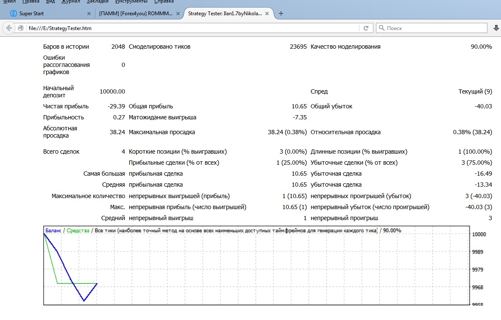Click 'непрерывный убыток (число проигрышей)' label

click(x=370, y=207)
